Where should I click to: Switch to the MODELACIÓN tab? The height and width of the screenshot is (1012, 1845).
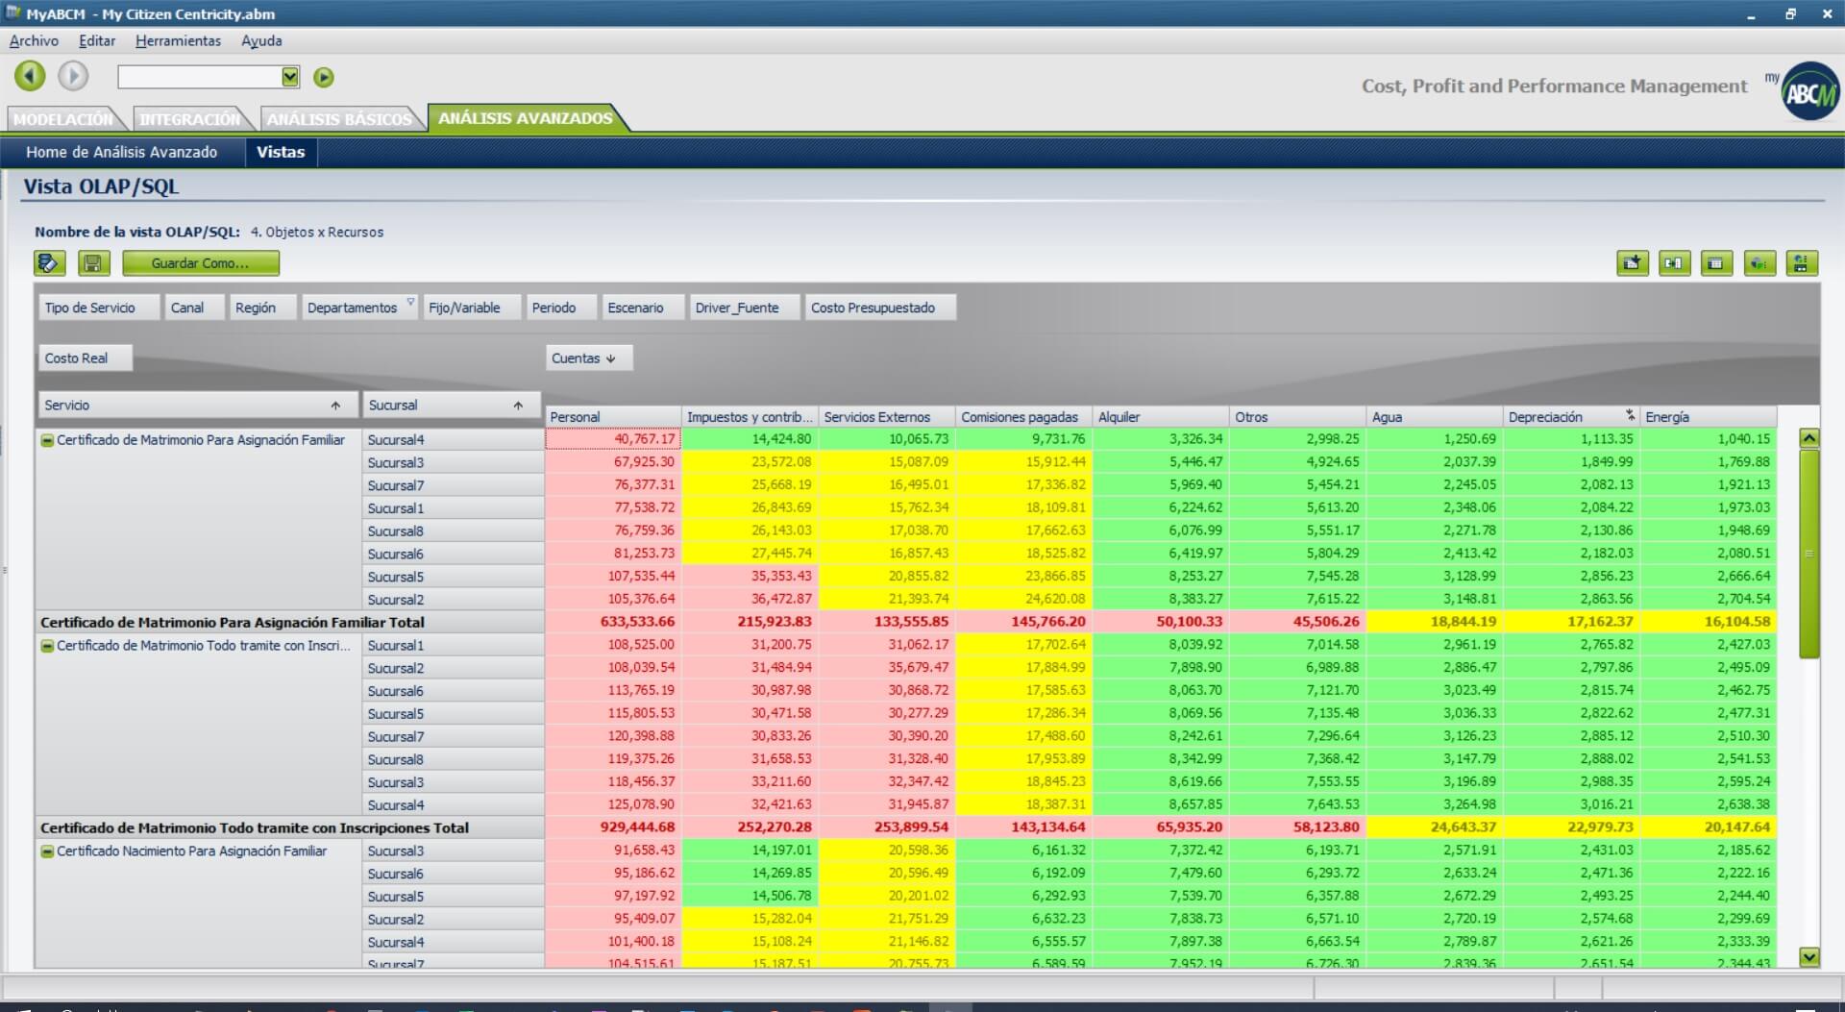[x=63, y=119]
